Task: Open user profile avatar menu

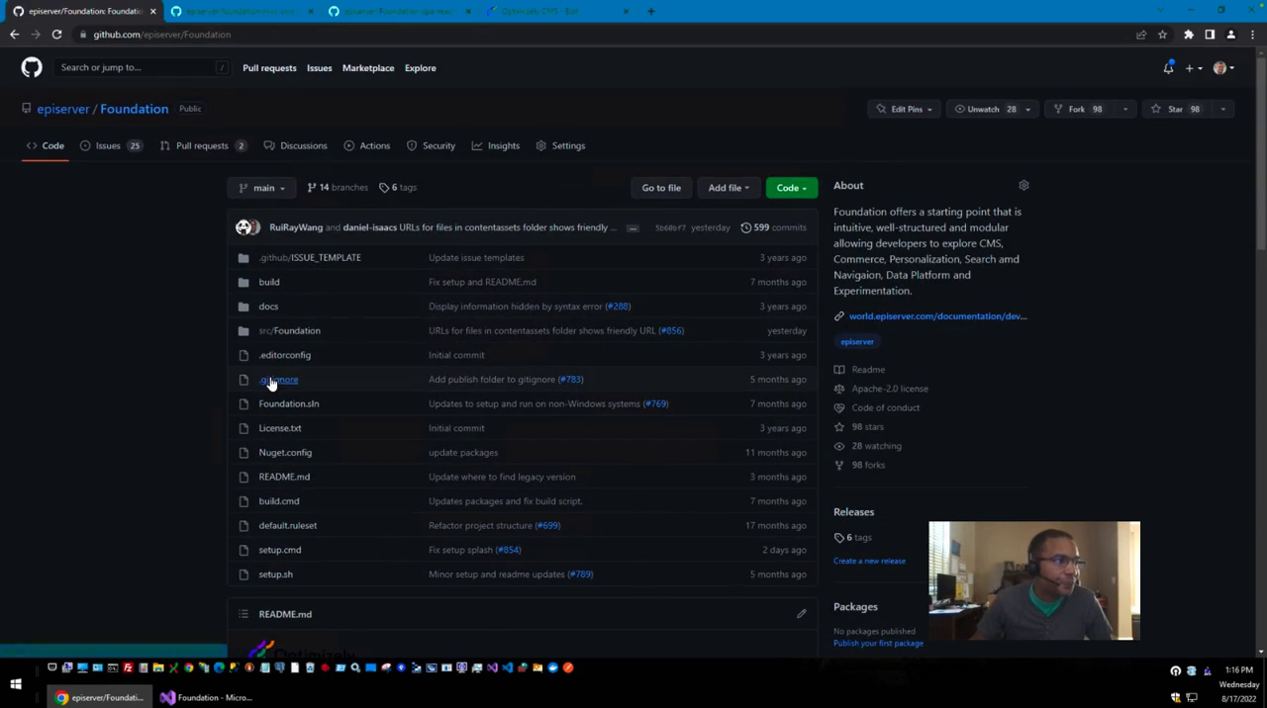Action: (x=1223, y=68)
